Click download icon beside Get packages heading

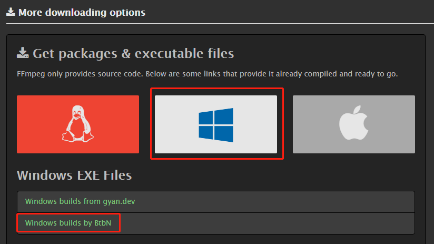coord(23,53)
